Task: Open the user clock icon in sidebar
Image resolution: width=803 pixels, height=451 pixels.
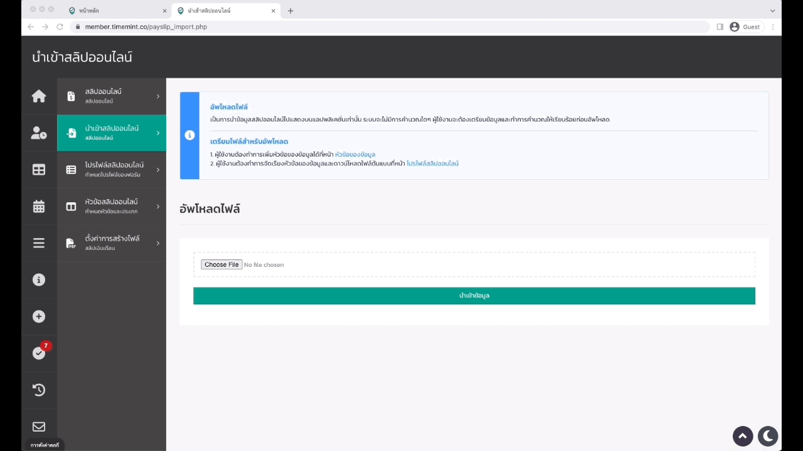Action: tap(39, 133)
